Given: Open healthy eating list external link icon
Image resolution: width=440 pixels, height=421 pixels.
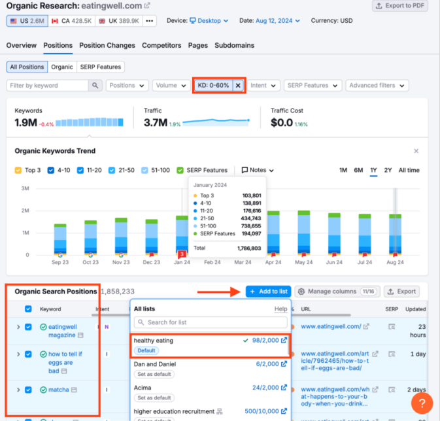Looking at the screenshot, I should point(284,341).
